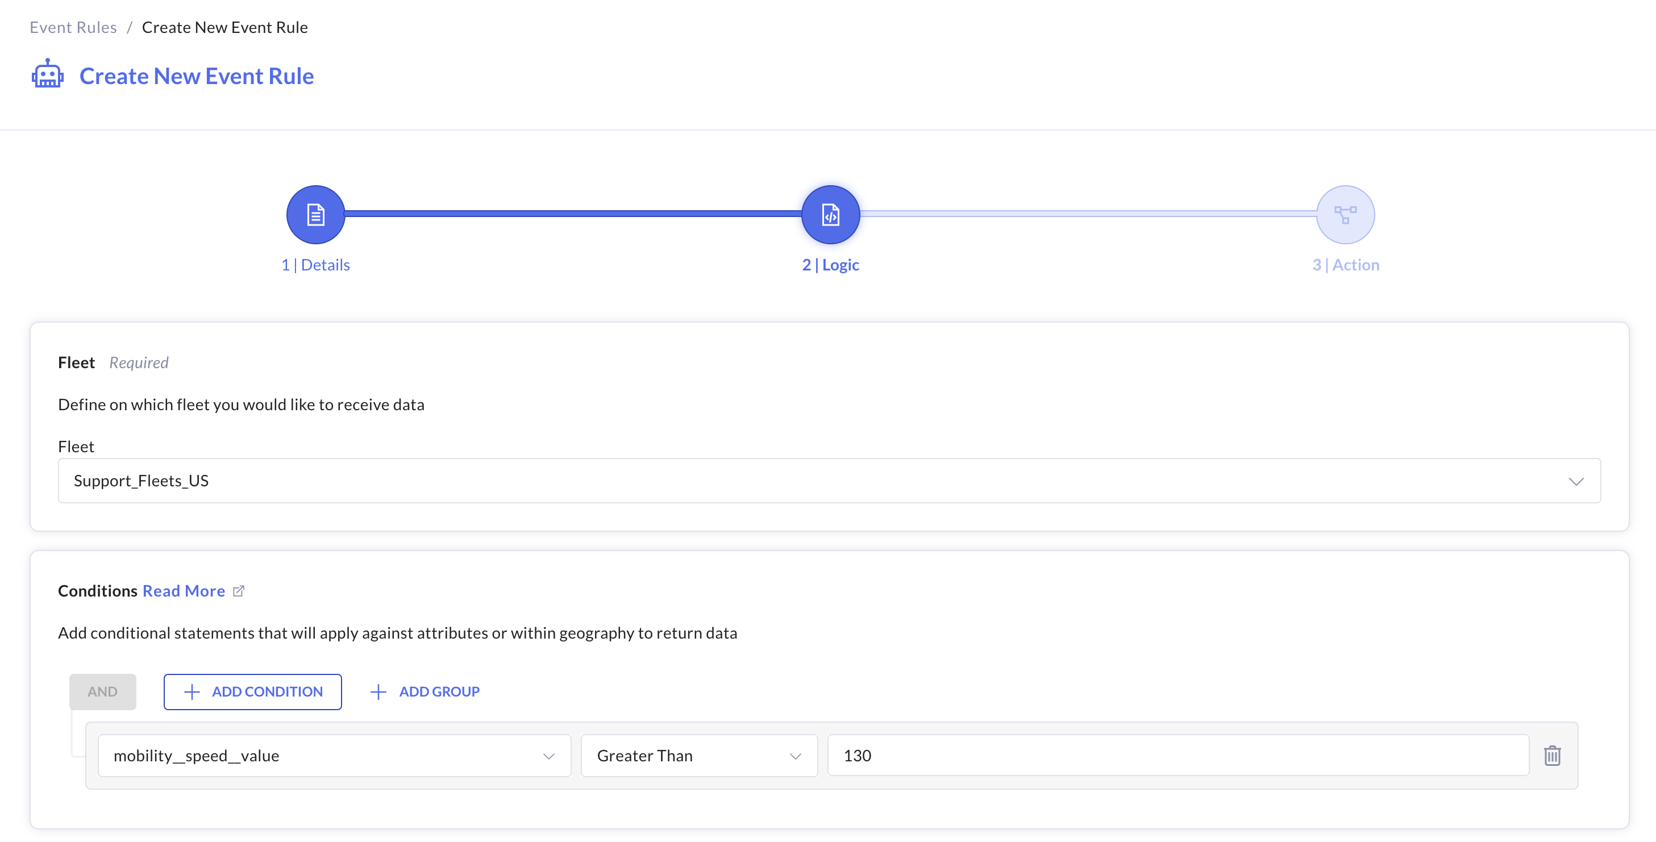Go to the 1 | Details step label
Screen dimensions: 1656x842
315,265
